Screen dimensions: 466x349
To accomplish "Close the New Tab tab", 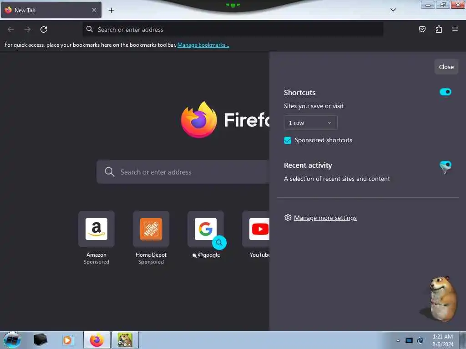I will click(x=94, y=10).
